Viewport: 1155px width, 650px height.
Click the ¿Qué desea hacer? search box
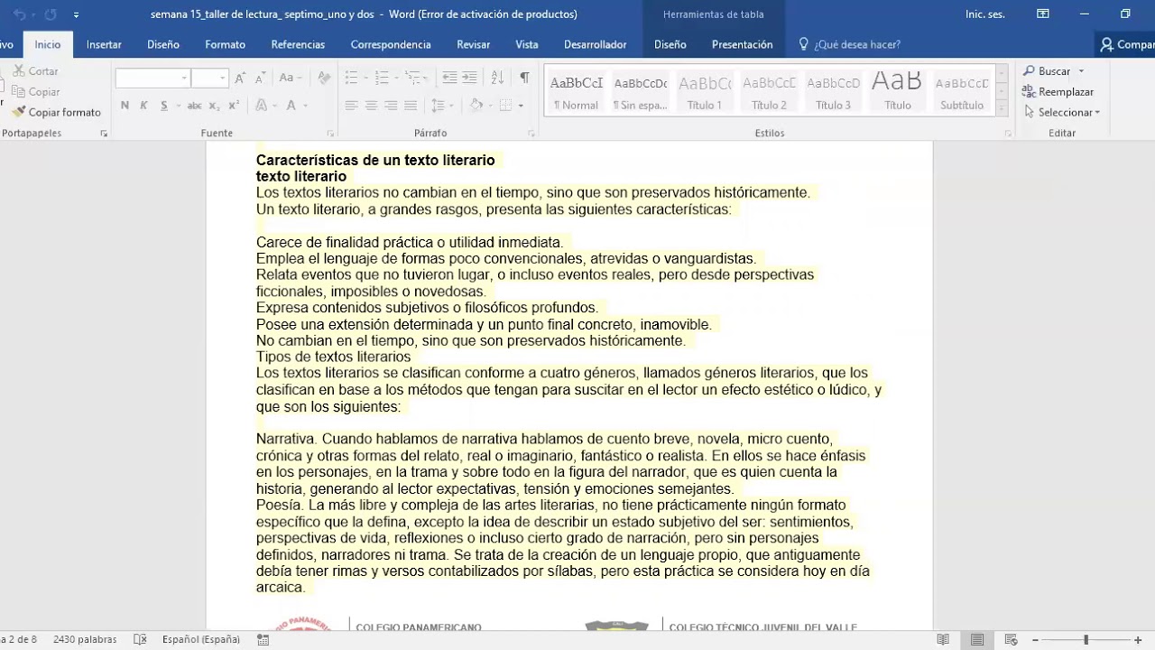849,44
